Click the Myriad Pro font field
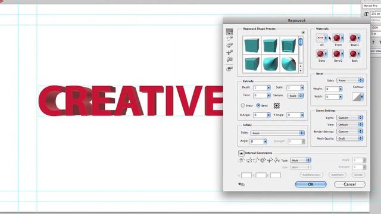The height and width of the screenshot is (214, 381). pyautogui.click(x=371, y=5)
